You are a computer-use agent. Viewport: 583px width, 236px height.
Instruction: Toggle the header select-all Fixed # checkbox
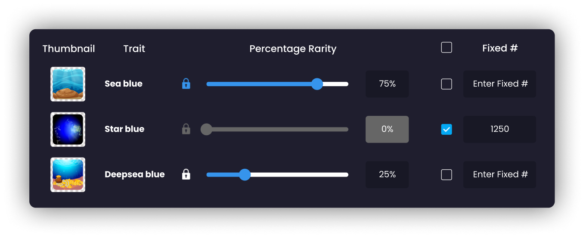447,47
